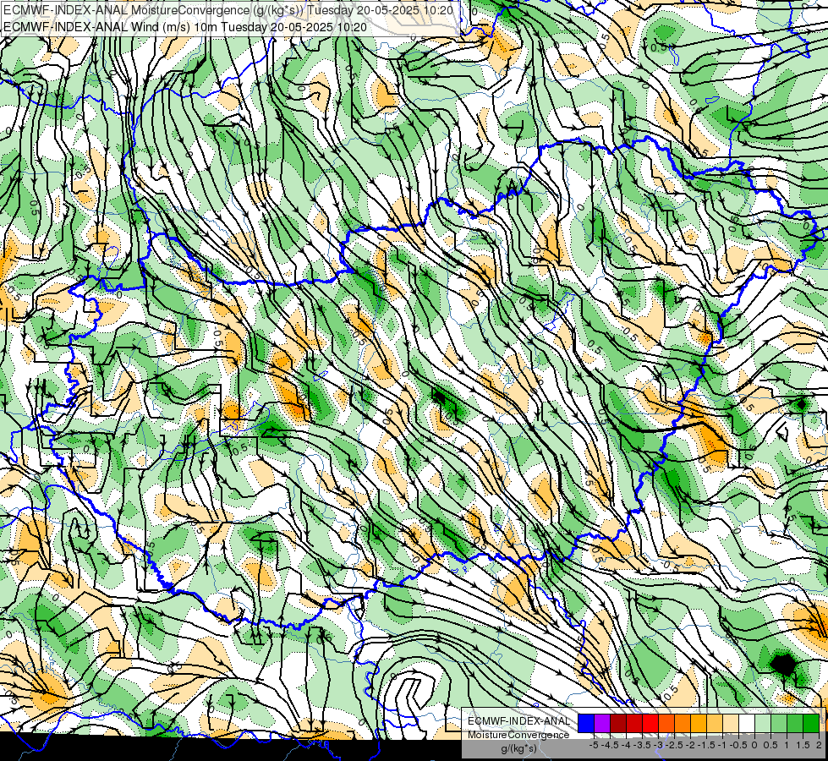828x761 pixels.
Task: Click the orange swatch between -2.5 and -2
Action: click(x=683, y=723)
